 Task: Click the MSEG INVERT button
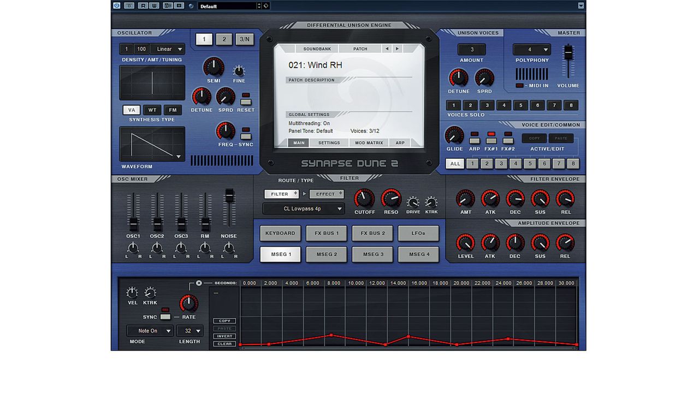click(x=224, y=336)
